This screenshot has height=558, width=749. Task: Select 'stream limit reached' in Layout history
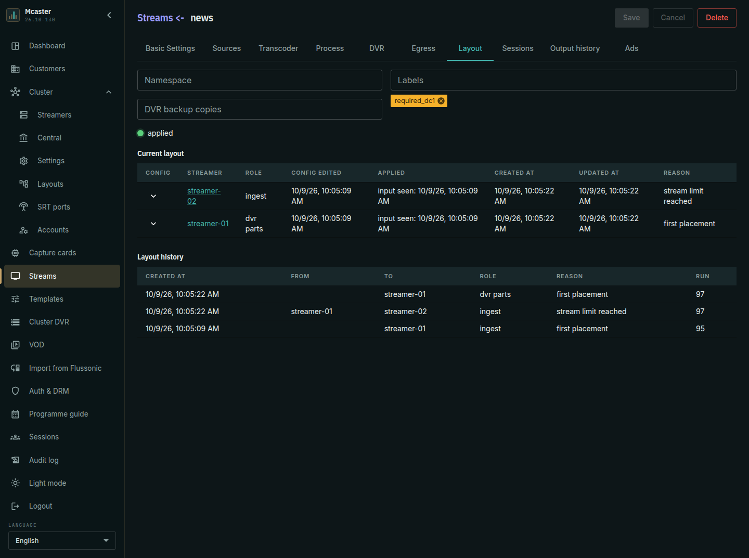(591, 312)
